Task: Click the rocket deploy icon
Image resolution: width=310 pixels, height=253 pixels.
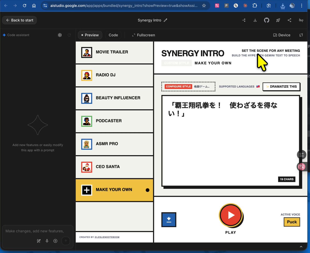Action: point(278,20)
